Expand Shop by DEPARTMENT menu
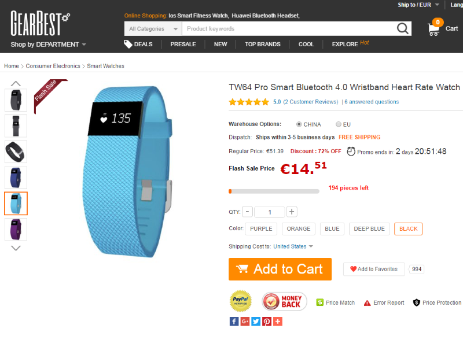Screen dimensions: 463x340 [x=48, y=45]
